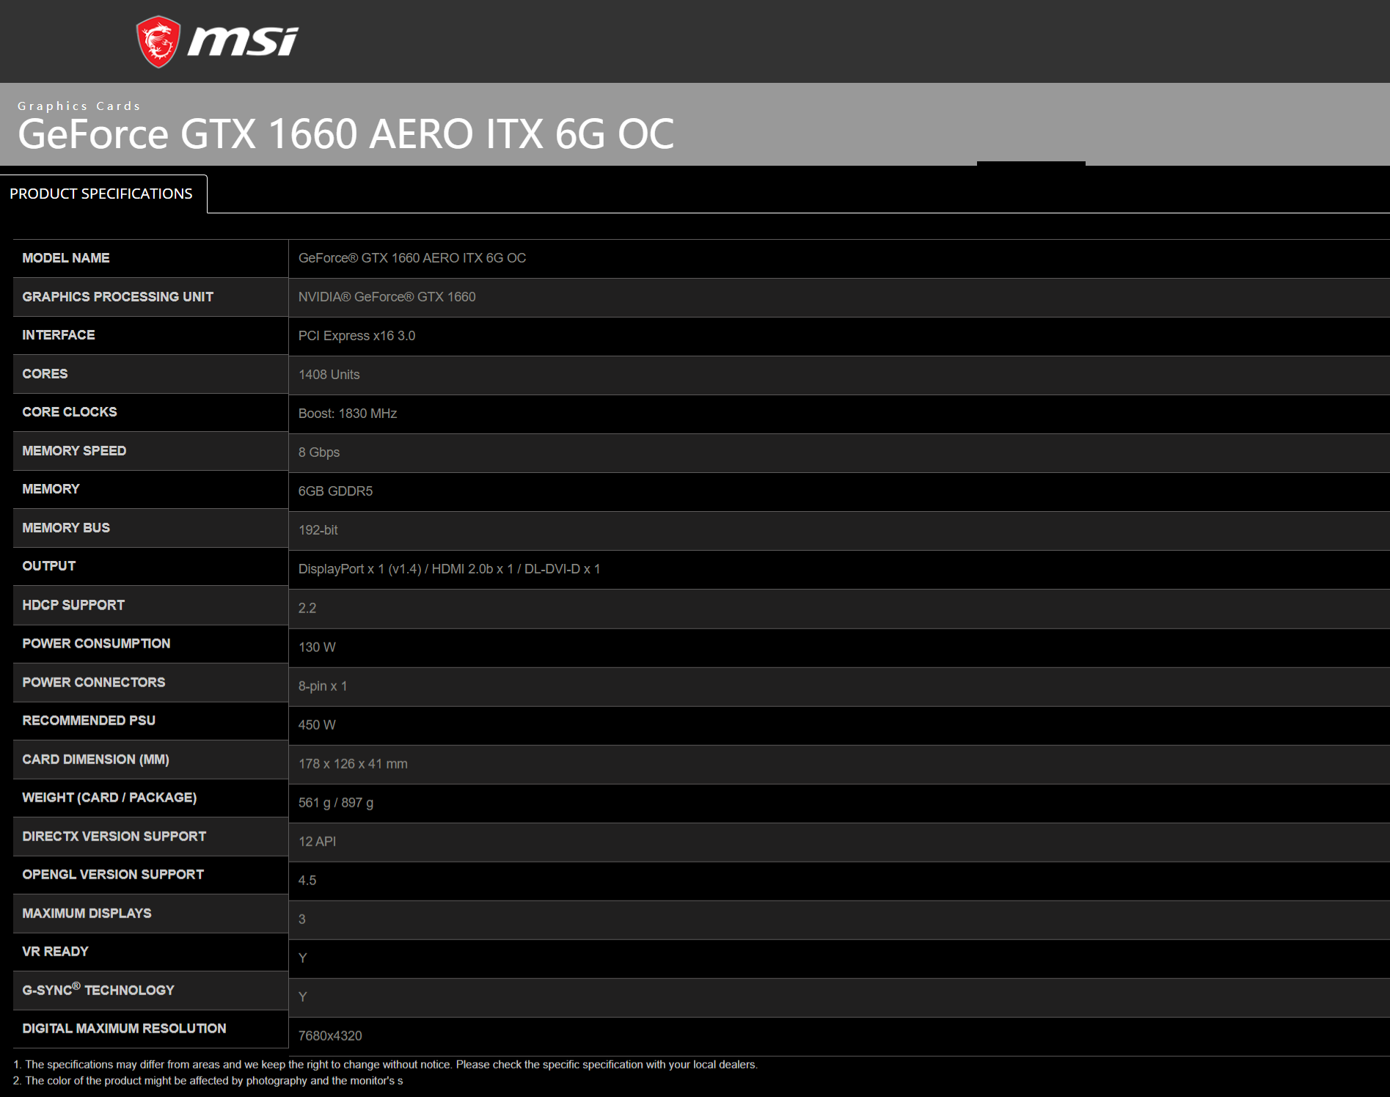1390x1097 pixels.
Task: Click the Boost: 1830 MHz value
Action: pyautogui.click(x=347, y=414)
